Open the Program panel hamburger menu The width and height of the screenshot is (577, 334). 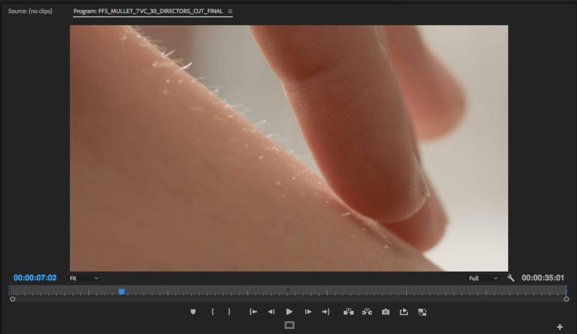point(230,12)
